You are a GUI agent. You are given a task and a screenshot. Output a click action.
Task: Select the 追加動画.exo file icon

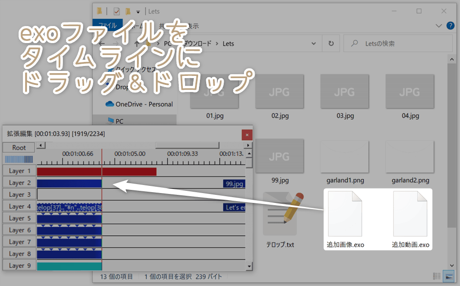click(x=410, y=214)
